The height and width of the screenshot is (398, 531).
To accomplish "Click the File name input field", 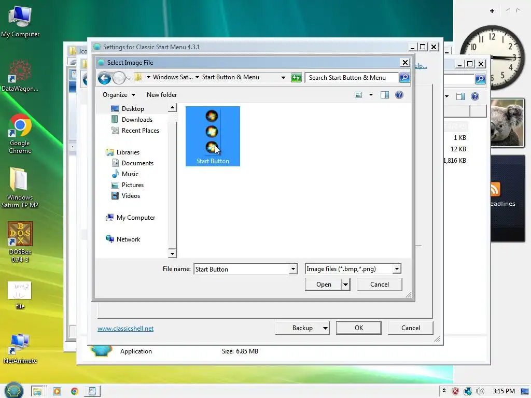I will click(x=241, y=269).
